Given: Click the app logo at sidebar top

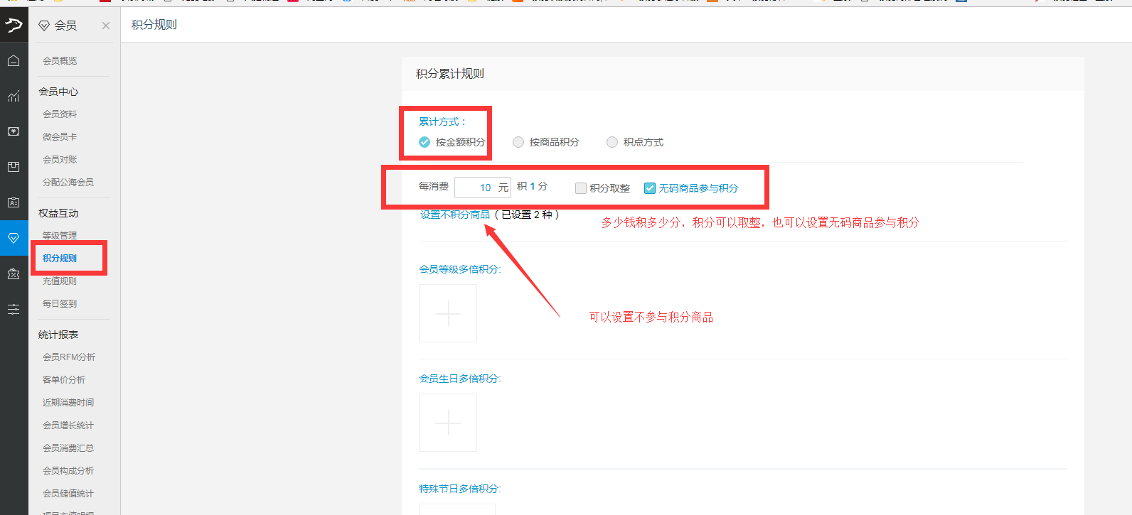Looking at the screenshot, I should tap(14, 26).
